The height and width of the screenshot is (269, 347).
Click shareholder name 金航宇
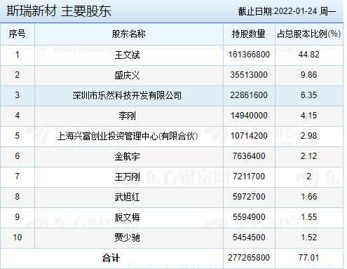(127, 156)
